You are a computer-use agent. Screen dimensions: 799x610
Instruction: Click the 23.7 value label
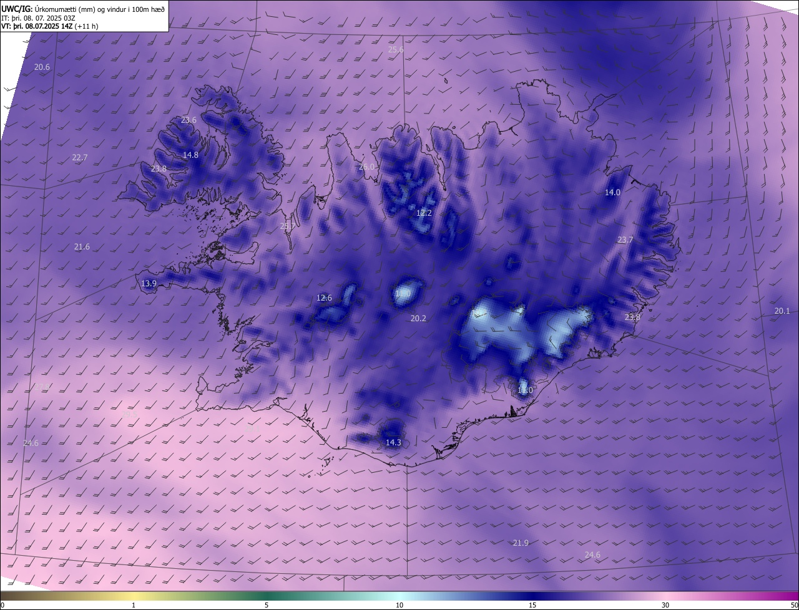point(625,240)
